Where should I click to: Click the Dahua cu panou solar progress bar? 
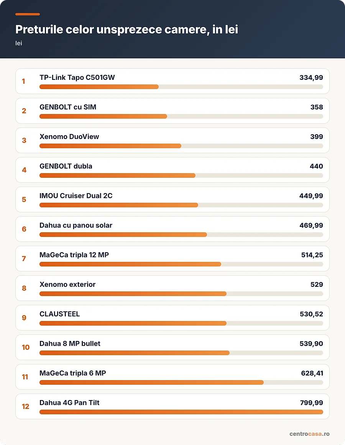pyautogui.click(x=181, y=235)
